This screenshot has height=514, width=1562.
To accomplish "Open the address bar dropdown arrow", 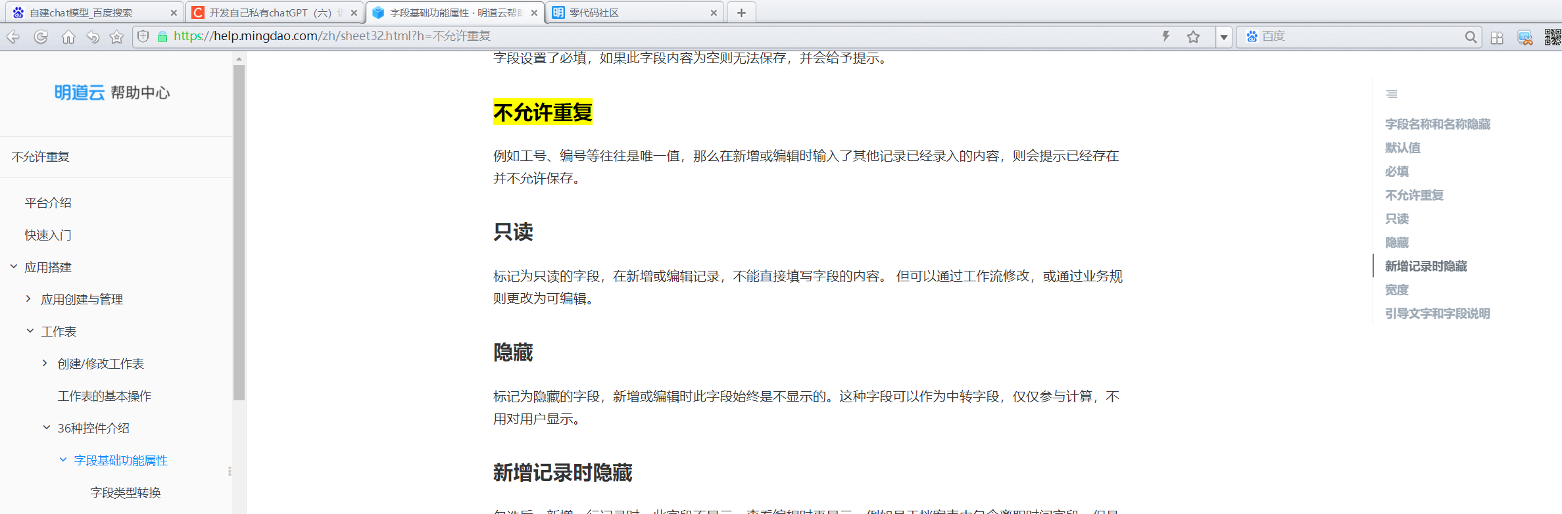I will click(x=1223, y=37).
